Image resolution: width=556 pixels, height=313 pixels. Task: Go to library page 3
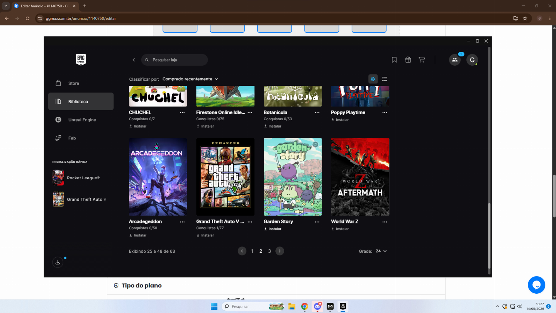270,251
